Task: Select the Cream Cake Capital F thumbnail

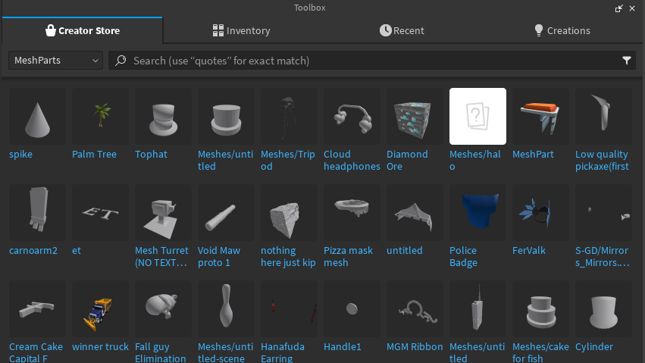Action: (37, 308)
